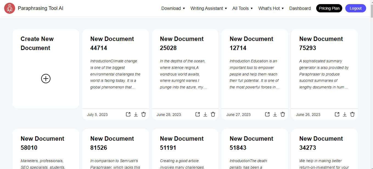Image resolution: width=373 pixels, height=169 pixels.
Task: Open New Document 25028 external link icon
Action: (x=198, y=114)
